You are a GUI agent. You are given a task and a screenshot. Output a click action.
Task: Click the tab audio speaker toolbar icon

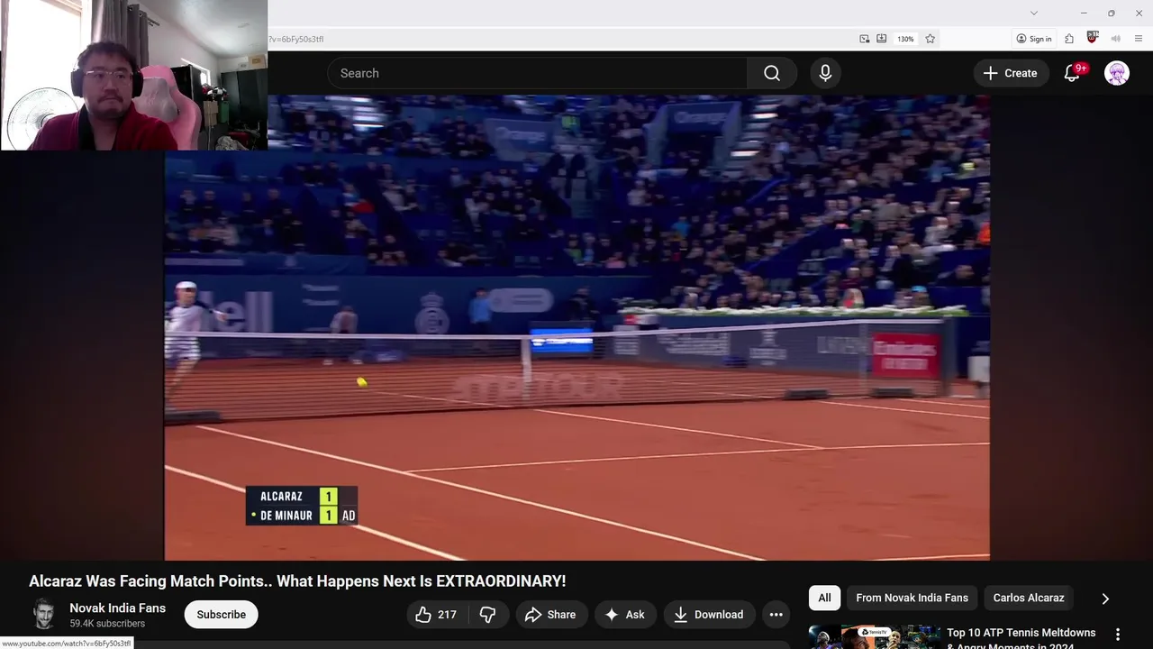(x=1116, y=39)
